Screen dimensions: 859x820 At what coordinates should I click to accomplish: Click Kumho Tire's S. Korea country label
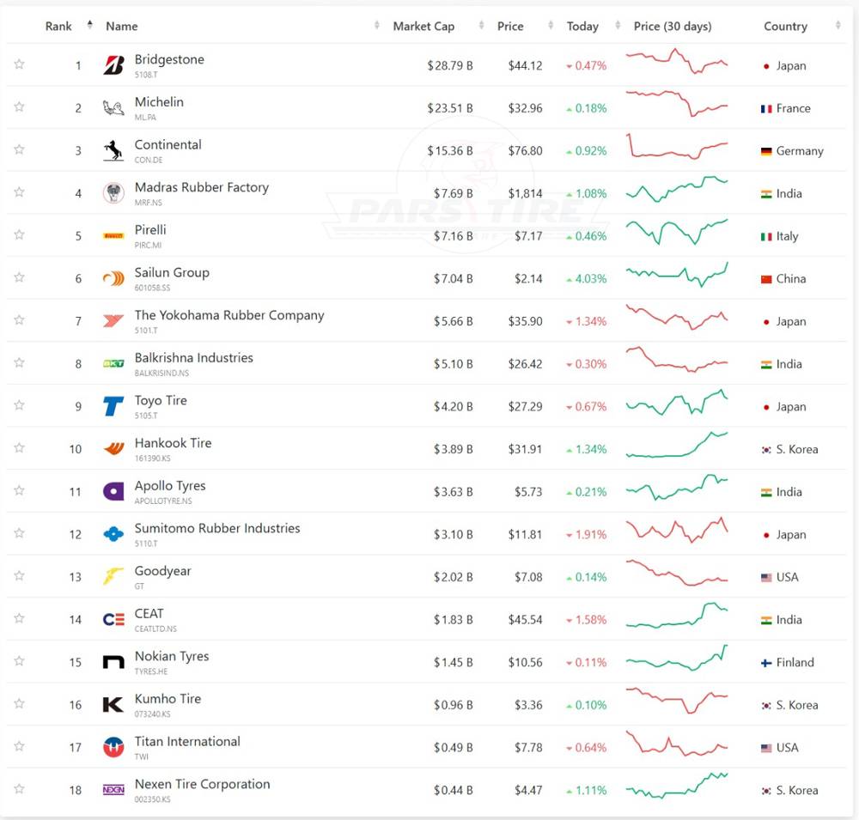797,705
